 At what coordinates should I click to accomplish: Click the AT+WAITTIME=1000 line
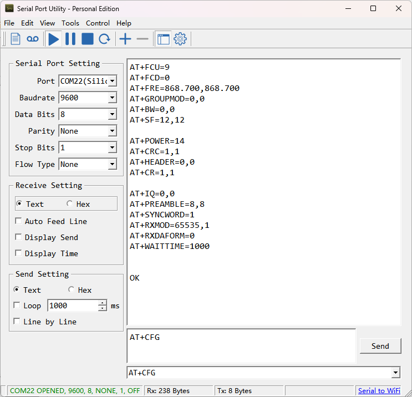point(170,246)
